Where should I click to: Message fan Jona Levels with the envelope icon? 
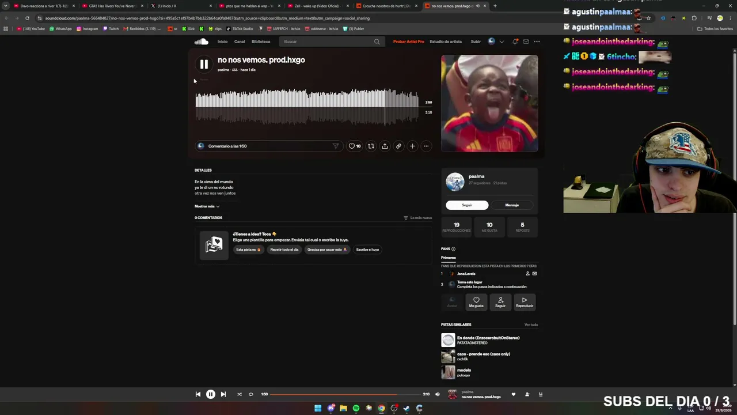tap(534, 274)
